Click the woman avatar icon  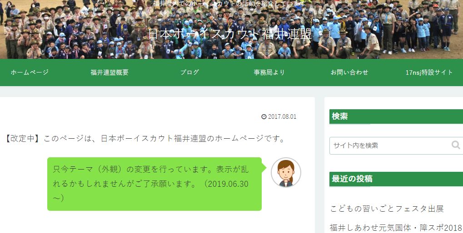click(286, 173)
